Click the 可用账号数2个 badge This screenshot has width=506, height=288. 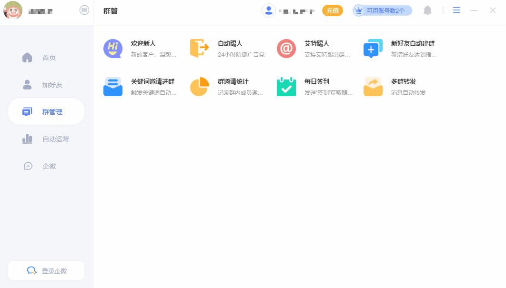point(382,10)
